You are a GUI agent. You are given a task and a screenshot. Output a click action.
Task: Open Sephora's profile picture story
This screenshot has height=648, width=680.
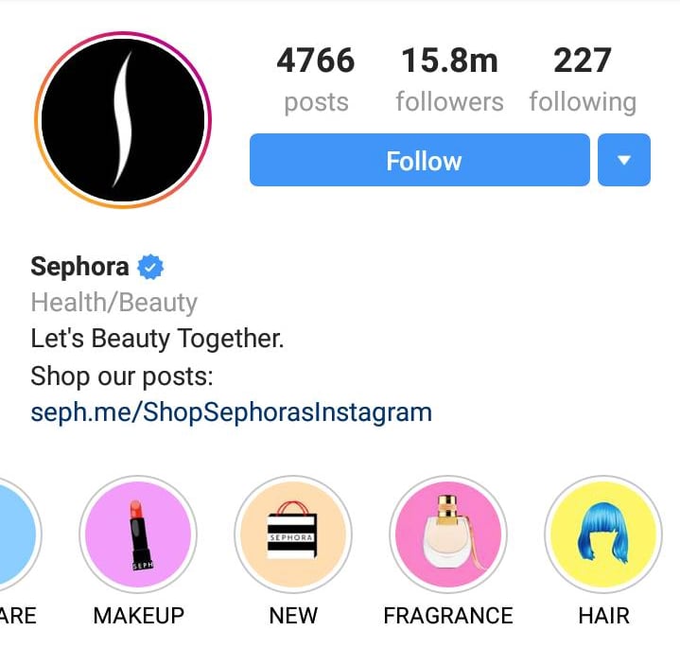[x=123, y=120]
